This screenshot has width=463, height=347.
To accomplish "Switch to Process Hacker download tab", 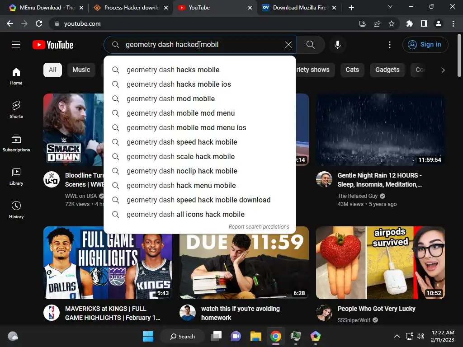I will (132, 8).
